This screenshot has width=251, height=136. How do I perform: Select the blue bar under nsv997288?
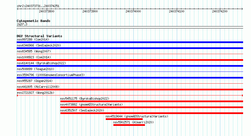click(130, 42)
